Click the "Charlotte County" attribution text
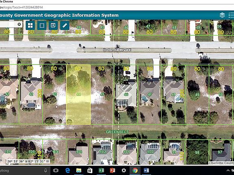The height and width of the screenshot is (175, 234). [221, 163]
